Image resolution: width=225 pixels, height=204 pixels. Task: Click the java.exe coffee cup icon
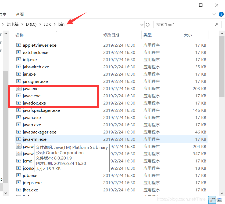click(19, 88)
